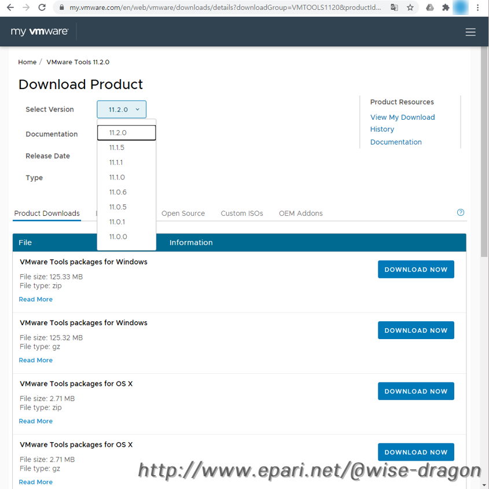Read More for OS X gz package
Screen dimensions: 489x489
coord(35,482)
